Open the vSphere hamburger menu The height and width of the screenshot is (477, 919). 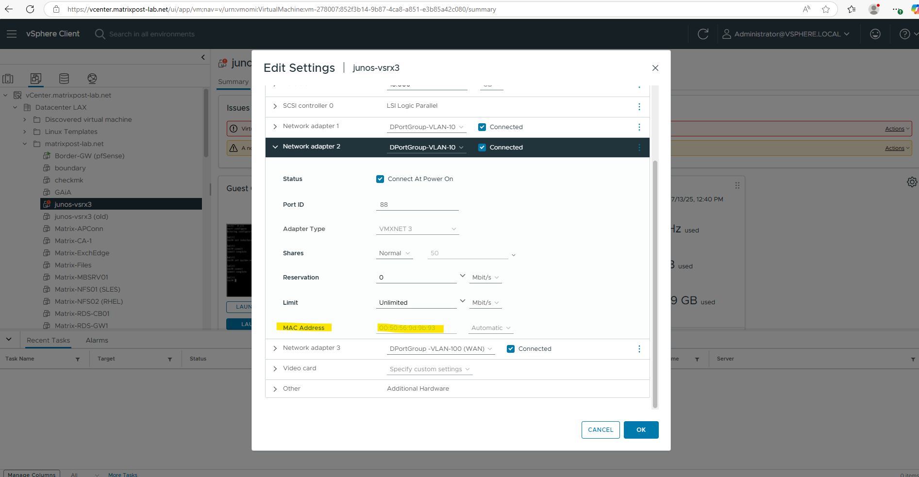(12, 34)
